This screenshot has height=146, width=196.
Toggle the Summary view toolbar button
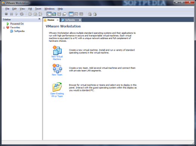pyautogui.click(x=71, y=14)
